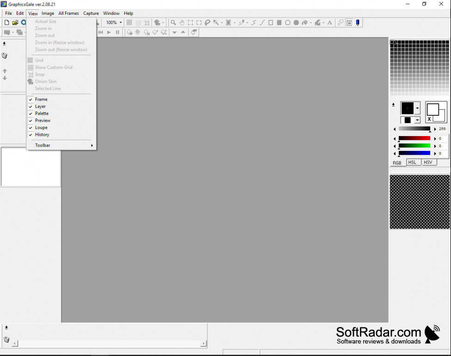This screenshot has height=356, width=451.
Task: Select the Line drawing tool
Action: coord(254,23)
